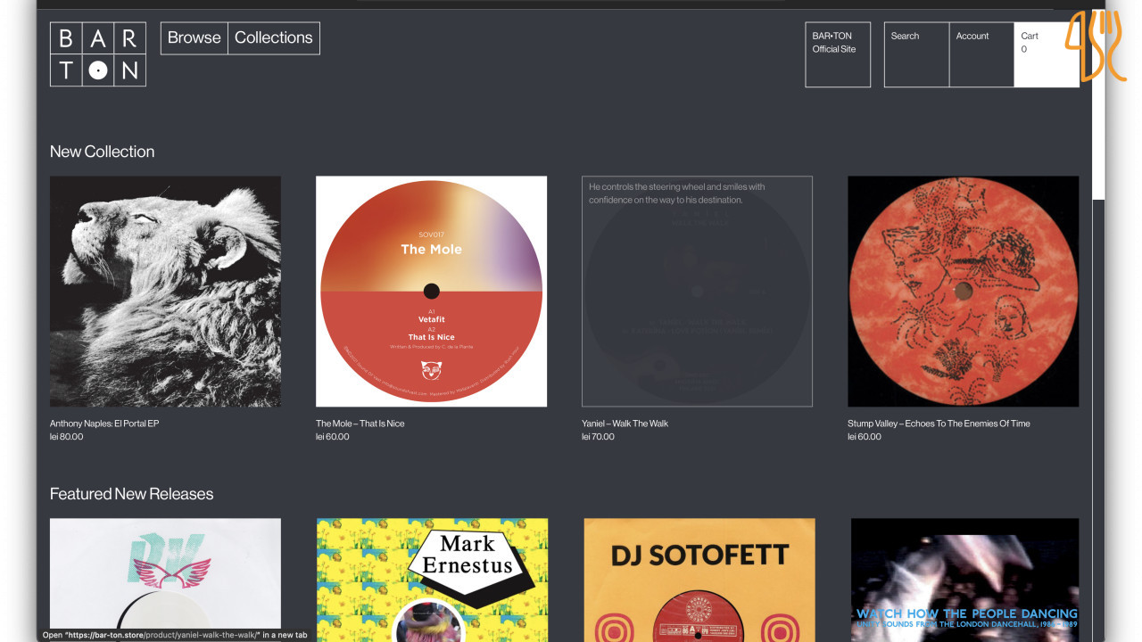
Task: Click the Anthony Naples: El Portal EP title
Action: point(104,424)
